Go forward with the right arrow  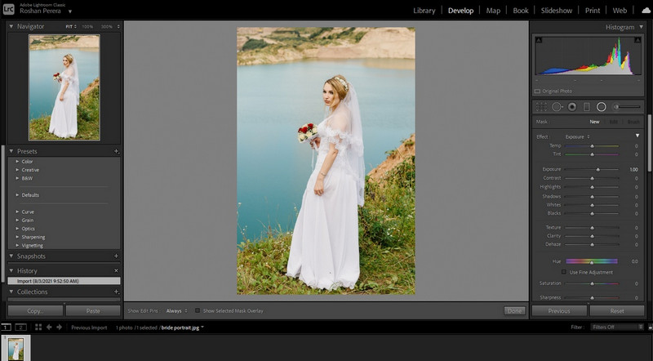click(x=59, y=328)
